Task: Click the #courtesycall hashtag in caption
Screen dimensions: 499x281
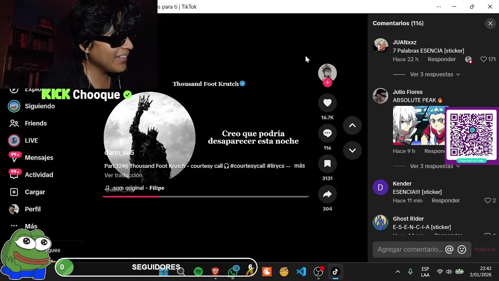Action: tap(248, 166)
